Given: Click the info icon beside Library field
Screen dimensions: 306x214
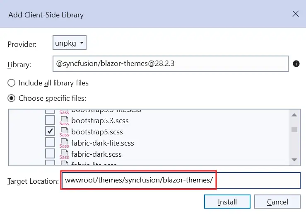Looking at the screenshot, I should [296, 64].
